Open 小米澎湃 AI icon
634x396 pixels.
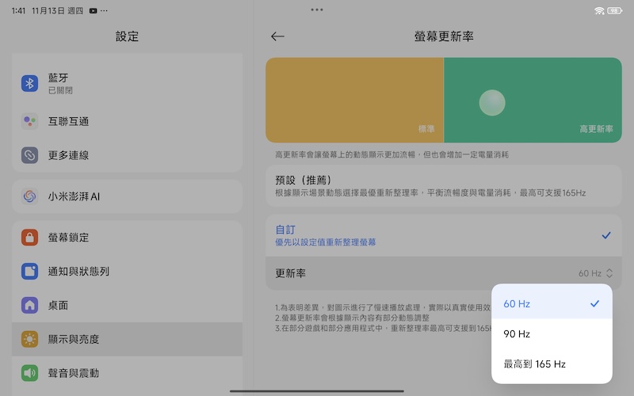[x=29, y=196]
